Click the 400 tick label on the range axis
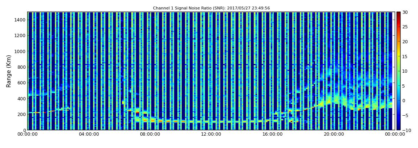Viewport: 418px width, 148px height. pos(21,99)
